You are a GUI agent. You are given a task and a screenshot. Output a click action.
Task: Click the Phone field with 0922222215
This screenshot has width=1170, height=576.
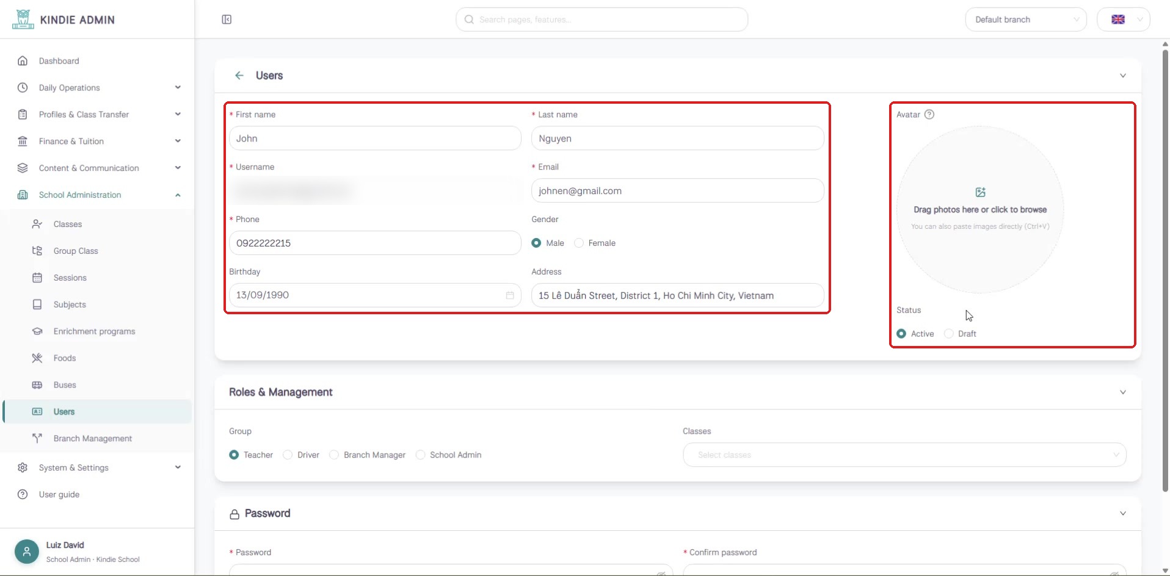tap(375, 243)
